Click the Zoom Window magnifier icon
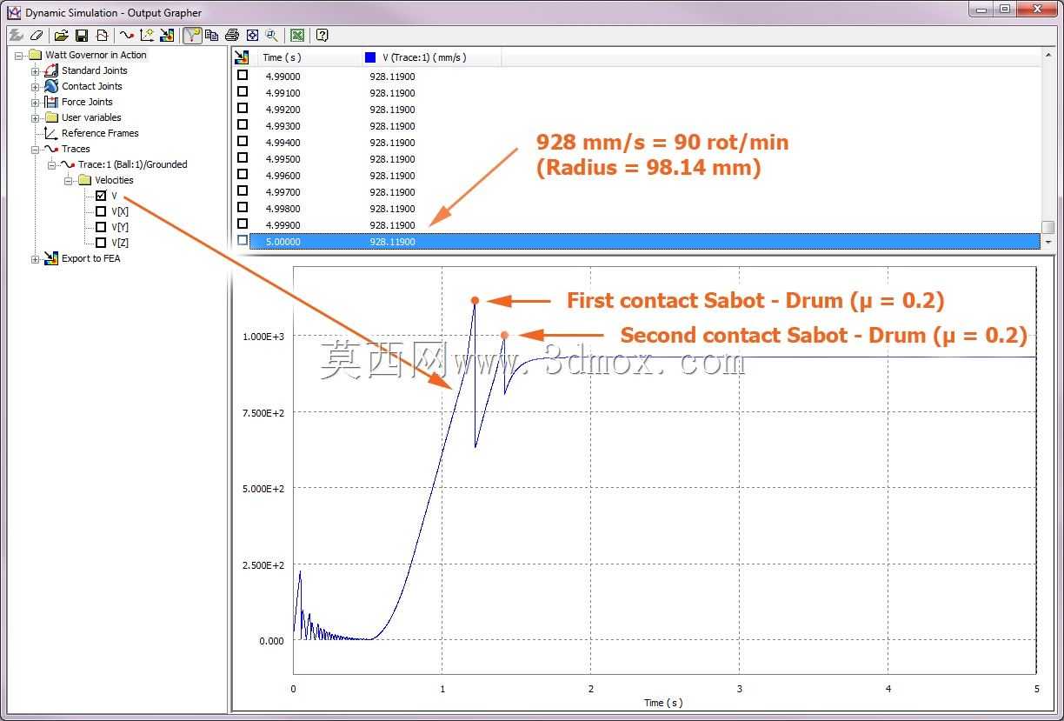 tap(272, 36)
